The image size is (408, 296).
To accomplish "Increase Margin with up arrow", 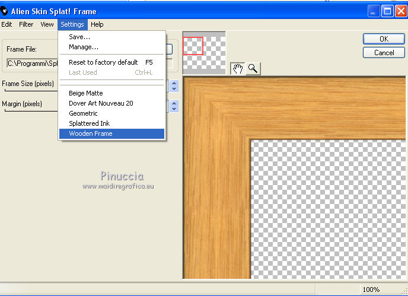I will [x=174, y=103].
